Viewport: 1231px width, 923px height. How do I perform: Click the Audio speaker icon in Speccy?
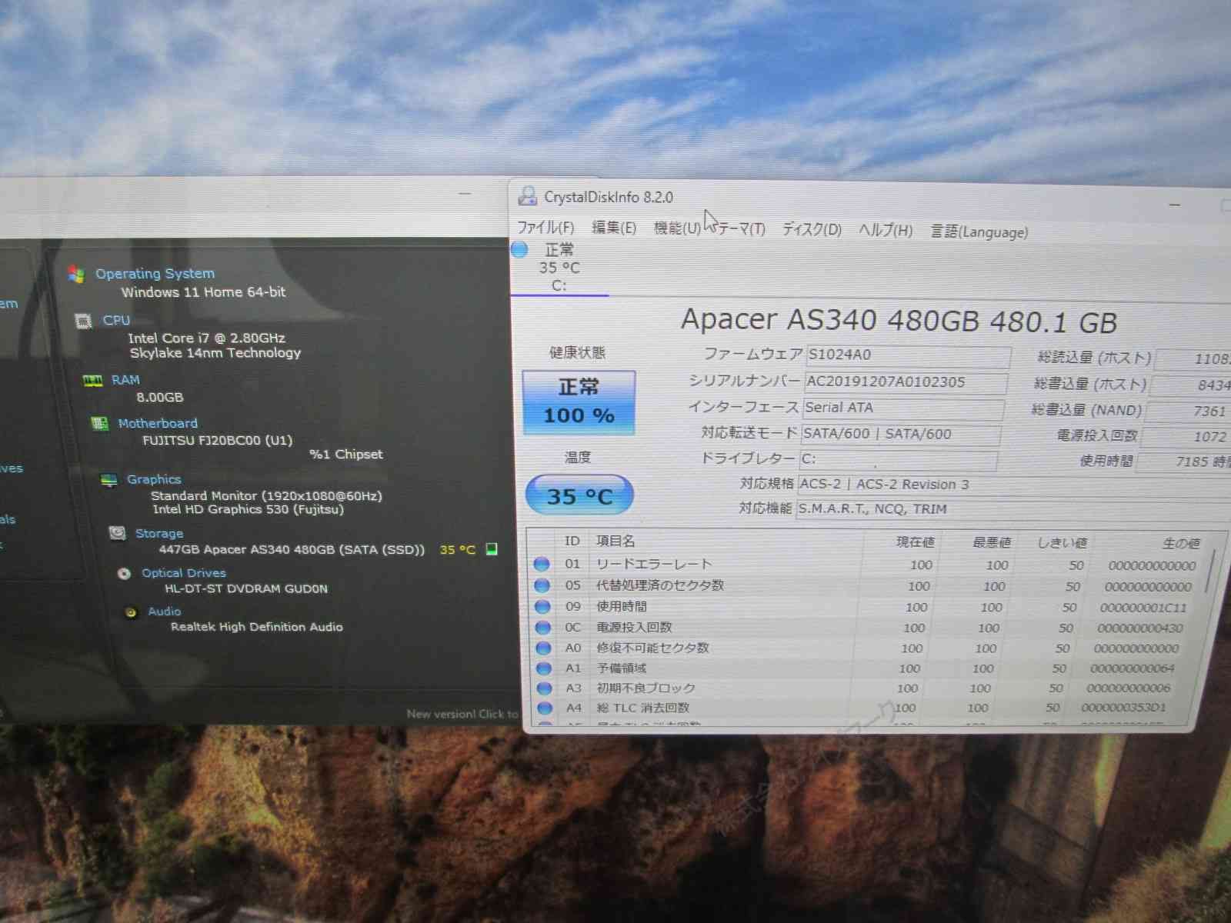click(131, 612)
